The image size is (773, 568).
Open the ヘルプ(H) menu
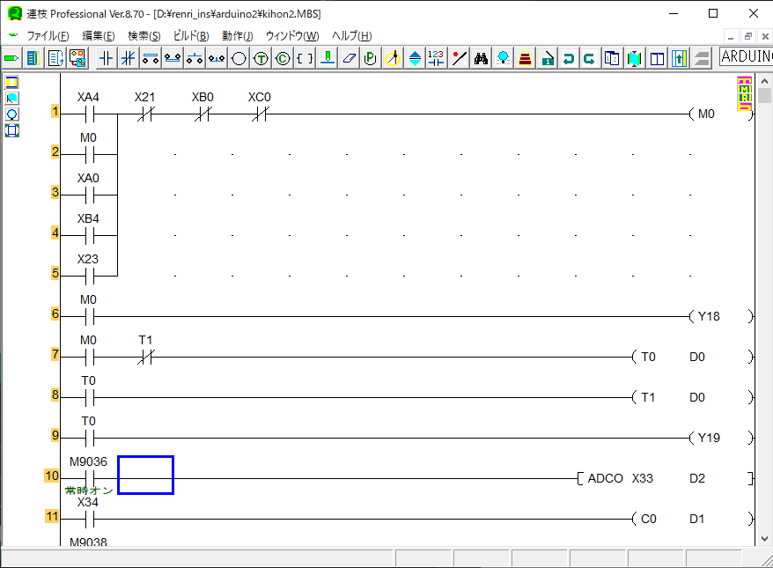[351, 36]
